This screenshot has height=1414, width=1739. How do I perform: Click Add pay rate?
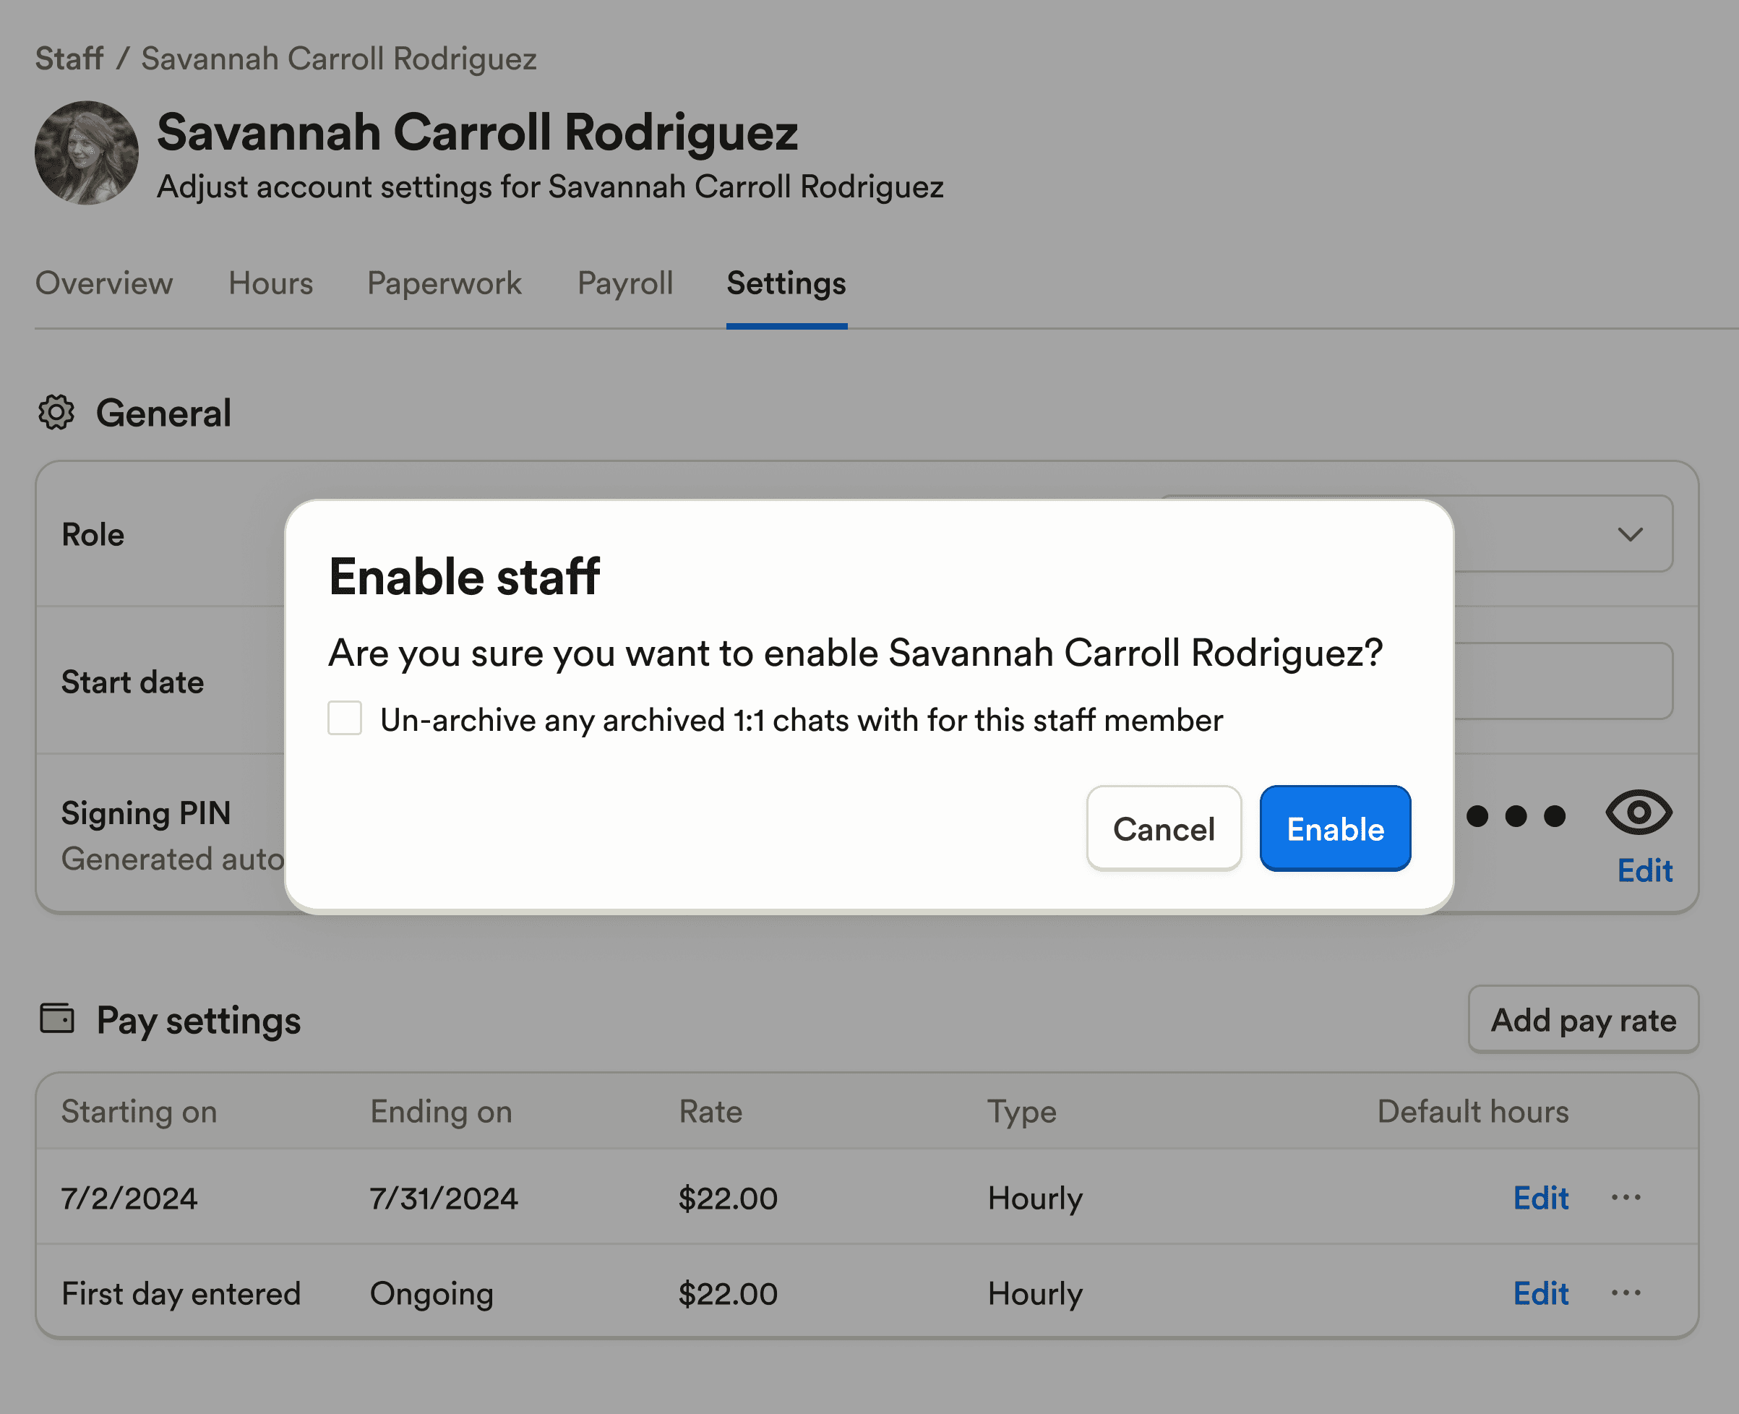click(x=1583, y=1019)
